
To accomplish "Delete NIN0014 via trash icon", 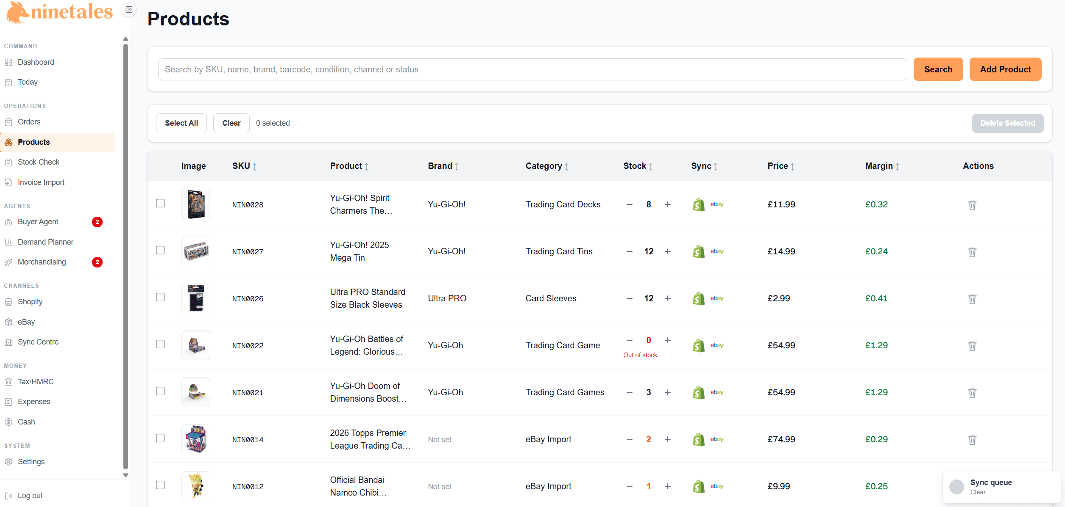I will 972,440.
